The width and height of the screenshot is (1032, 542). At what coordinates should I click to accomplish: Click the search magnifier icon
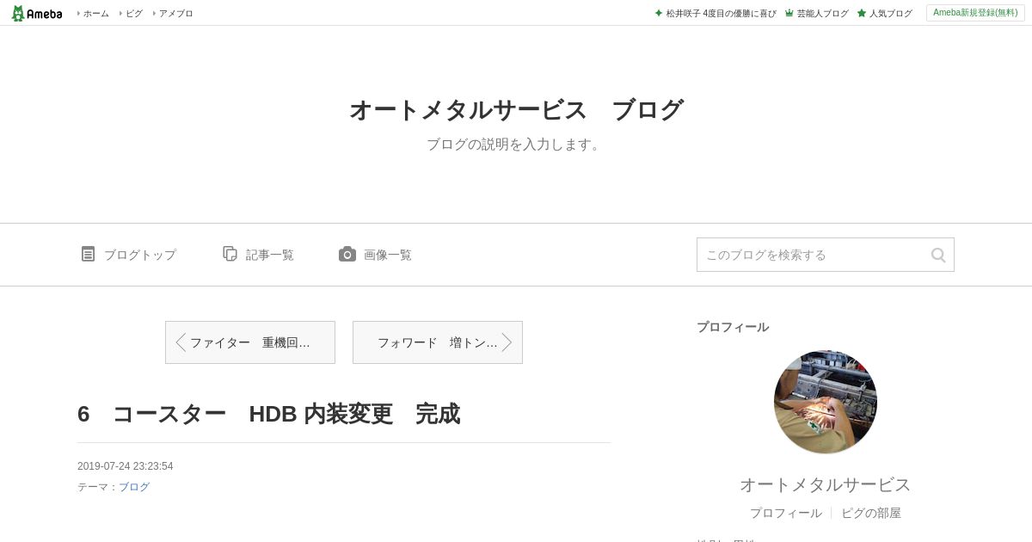(x=938, y=255)
